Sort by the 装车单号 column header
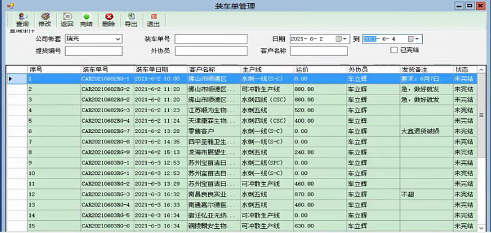The image size is (491, 233). coord(107,69)
